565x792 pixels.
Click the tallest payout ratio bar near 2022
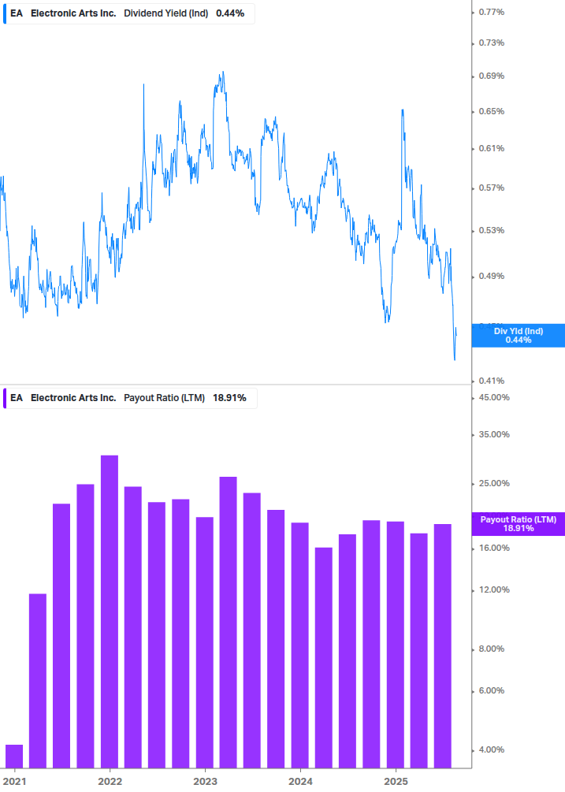pos(110,612)
